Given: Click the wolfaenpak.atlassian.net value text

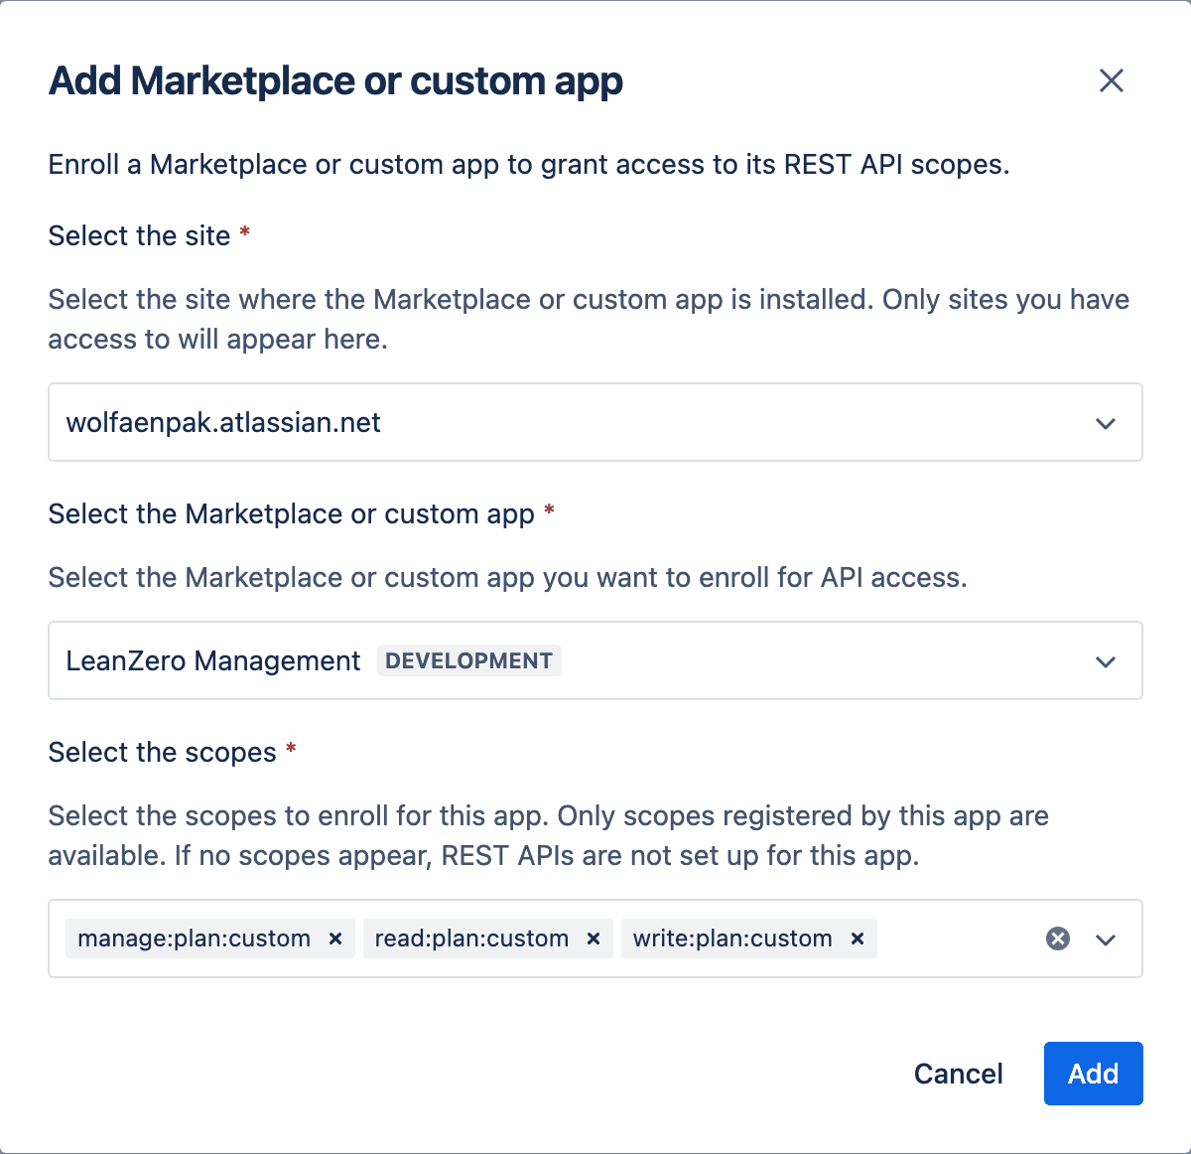Looking at the screenshot, I should (x=223, y=422).
